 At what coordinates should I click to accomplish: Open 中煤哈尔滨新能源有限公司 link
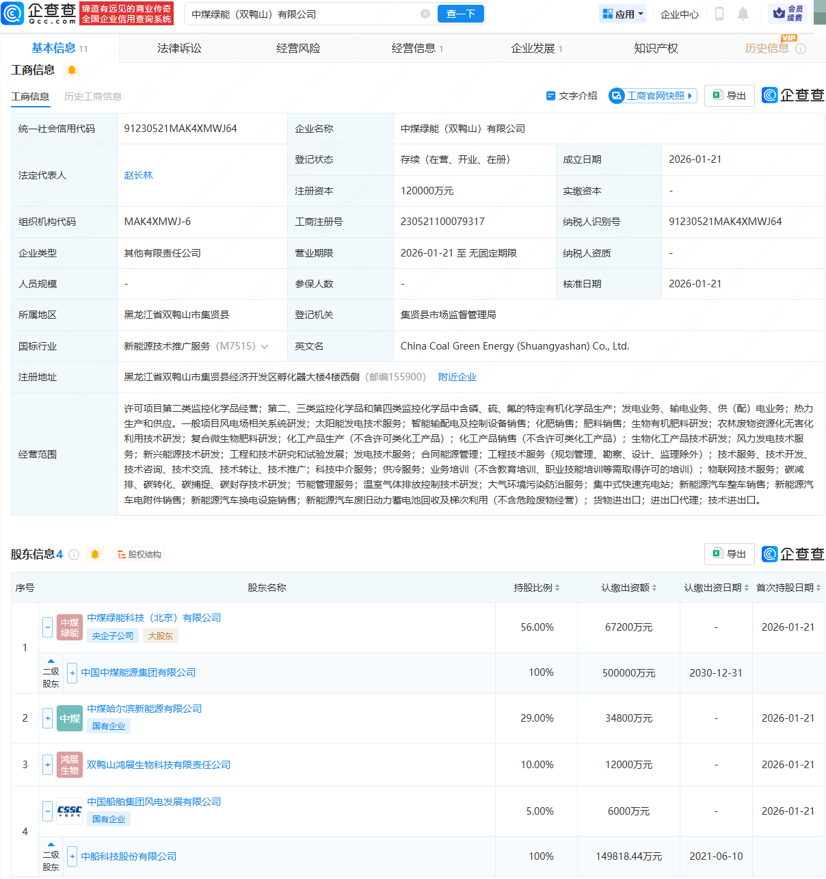click(x=144, y=709)
